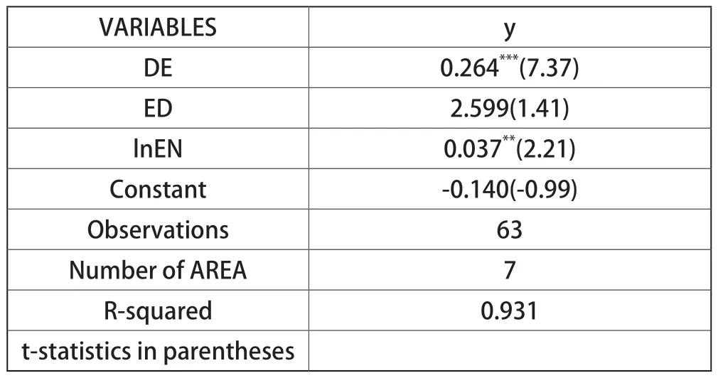The width and height of the screenshot is (718, 378).
Task: Click the R-squared row label
Action: tap(158, 310)
